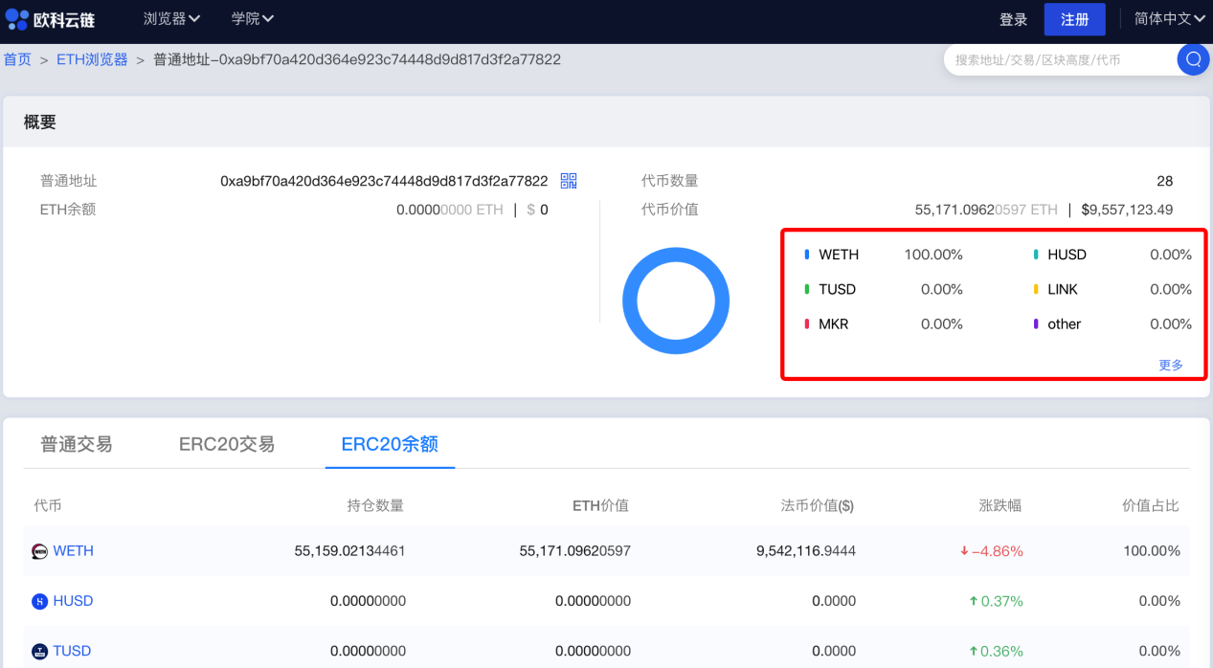Click the blue search magnifier button

pyautogui.click(x=1193, y=59)
